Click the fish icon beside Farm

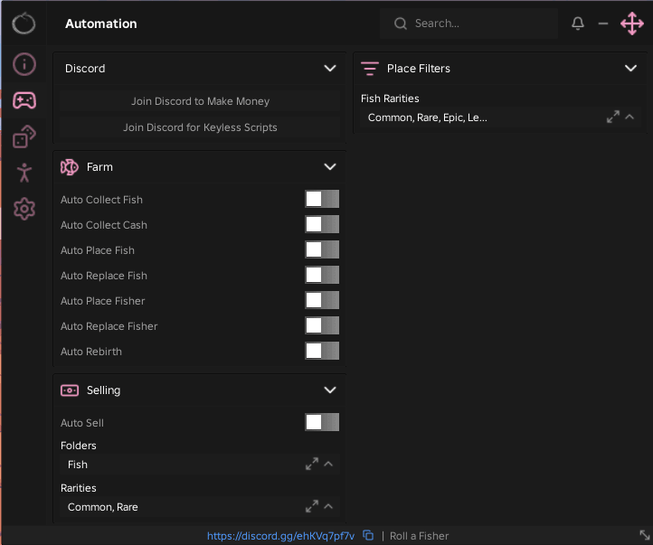point(69,167)
